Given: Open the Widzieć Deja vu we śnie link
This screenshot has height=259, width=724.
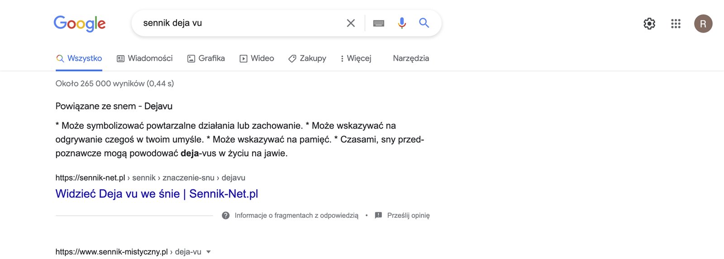Looking at the screenshot, I should tap(157, 194).
